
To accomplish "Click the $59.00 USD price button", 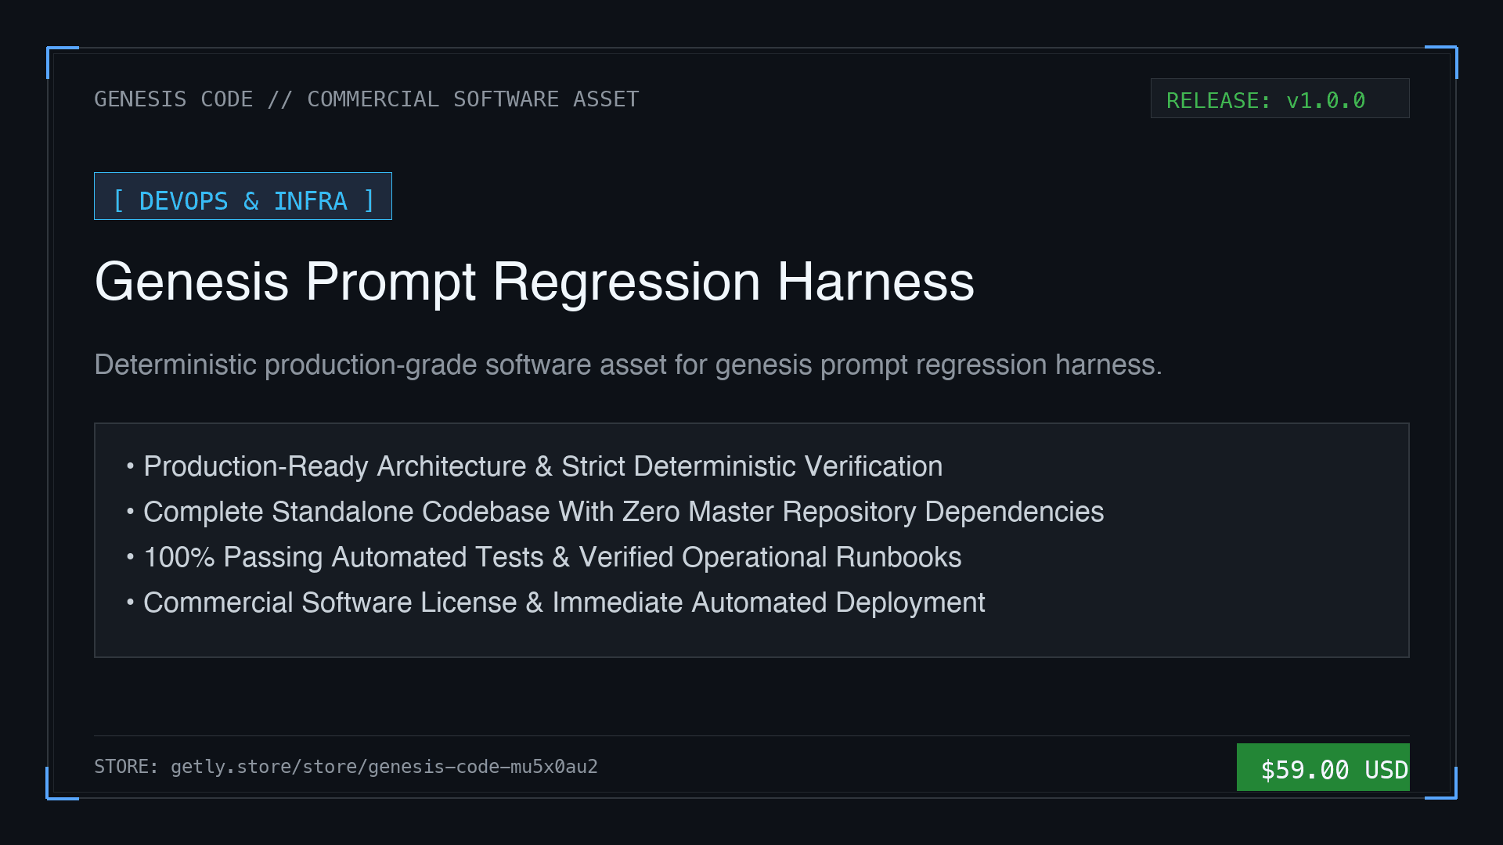I will click(1323, 768).
